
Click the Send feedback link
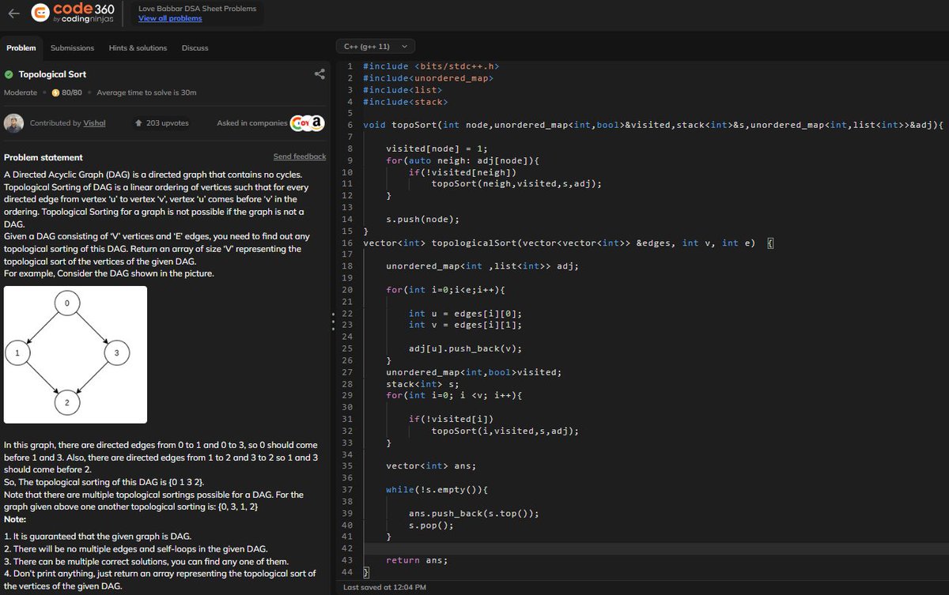[300, 156]
